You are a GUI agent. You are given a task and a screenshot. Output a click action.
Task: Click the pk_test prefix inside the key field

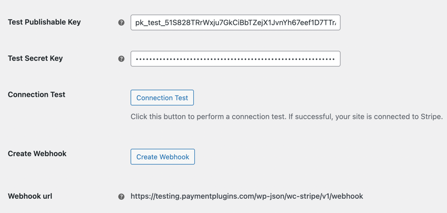coord(148,23)
